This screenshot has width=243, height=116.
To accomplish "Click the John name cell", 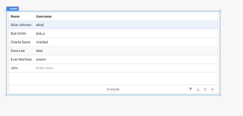I will (21, 68).
